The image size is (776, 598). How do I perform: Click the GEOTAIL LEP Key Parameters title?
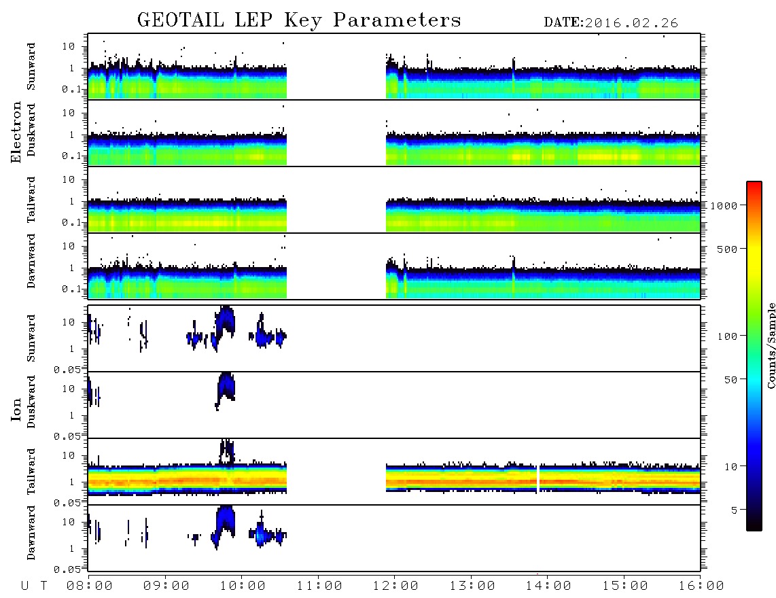pos(299,20)
